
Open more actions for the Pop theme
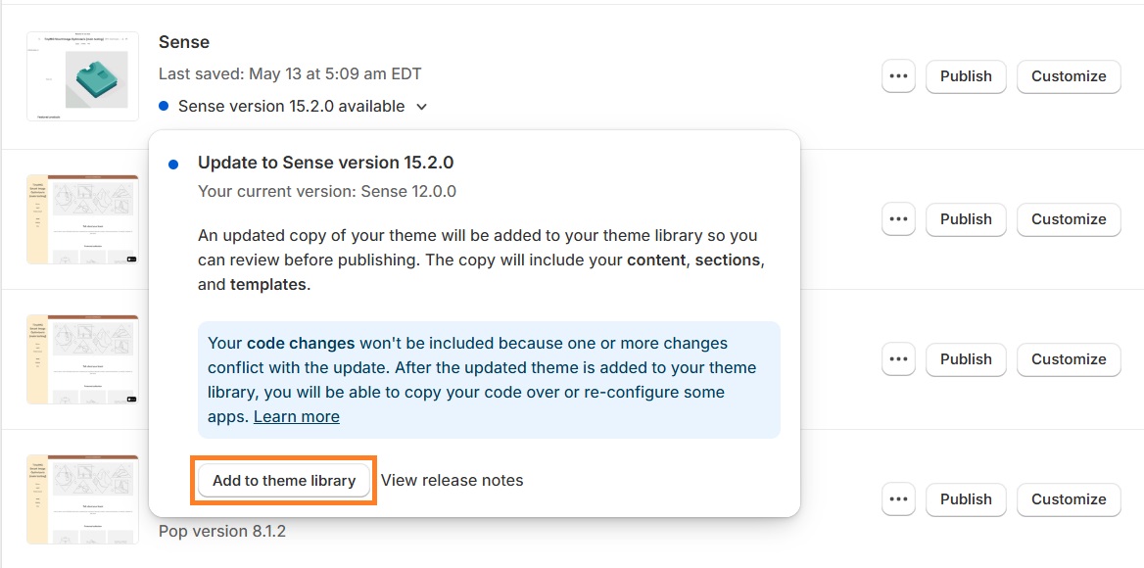pyautogui.click(x=898, y=499)
